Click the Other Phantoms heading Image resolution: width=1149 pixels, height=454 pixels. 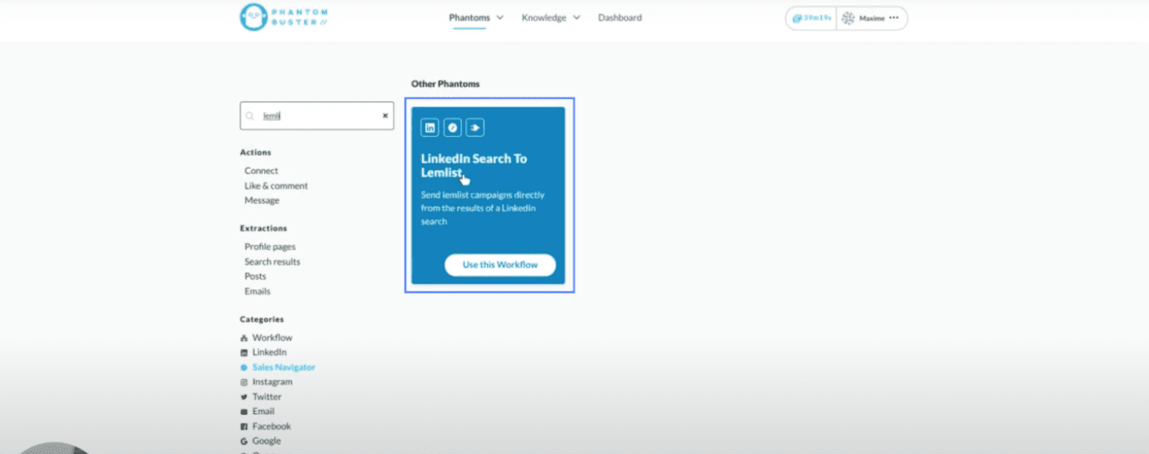tap(445, 83)
